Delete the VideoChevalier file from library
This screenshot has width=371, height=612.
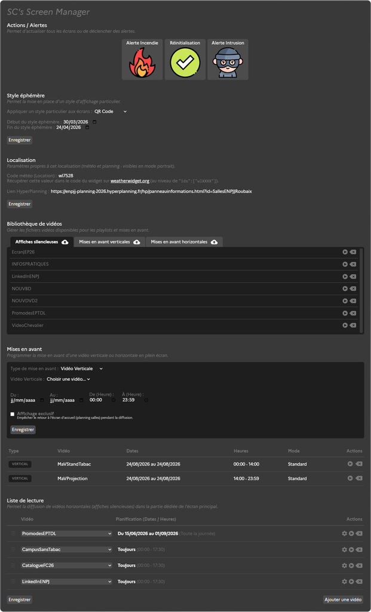(x=353, y=326)
